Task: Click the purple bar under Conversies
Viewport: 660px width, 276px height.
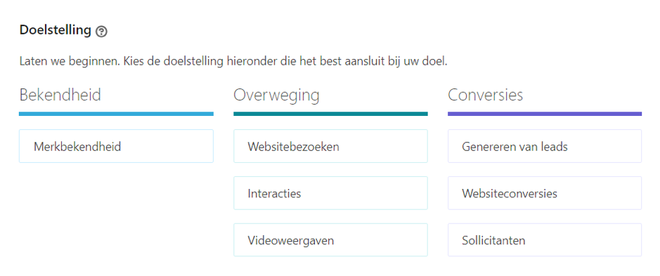Action: [x=545, y=114]
